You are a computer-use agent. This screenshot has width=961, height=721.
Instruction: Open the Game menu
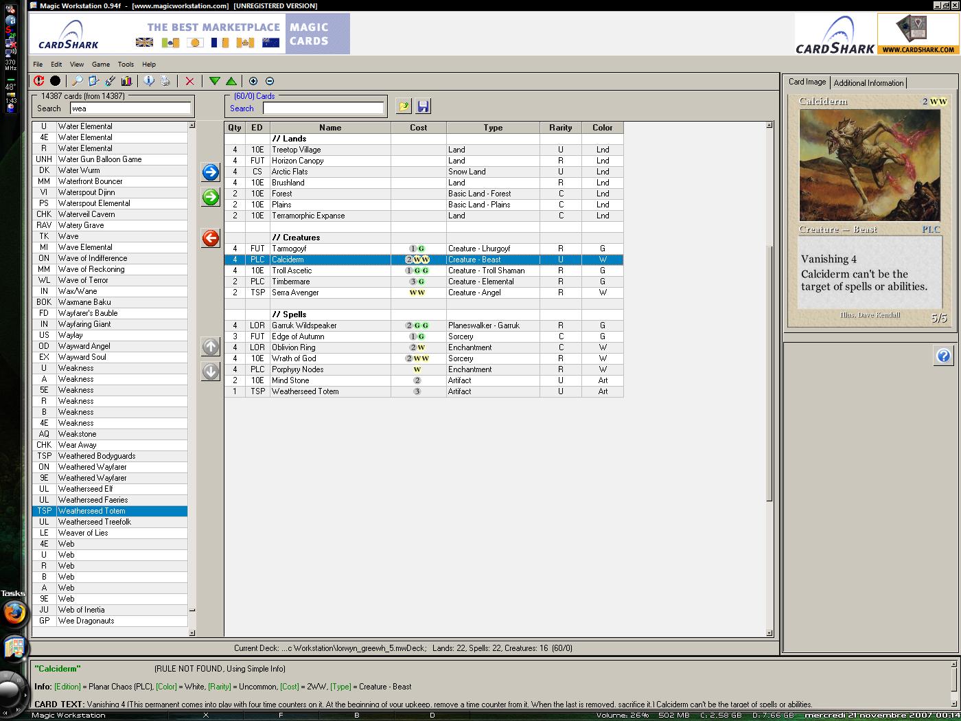click(101, 65)
